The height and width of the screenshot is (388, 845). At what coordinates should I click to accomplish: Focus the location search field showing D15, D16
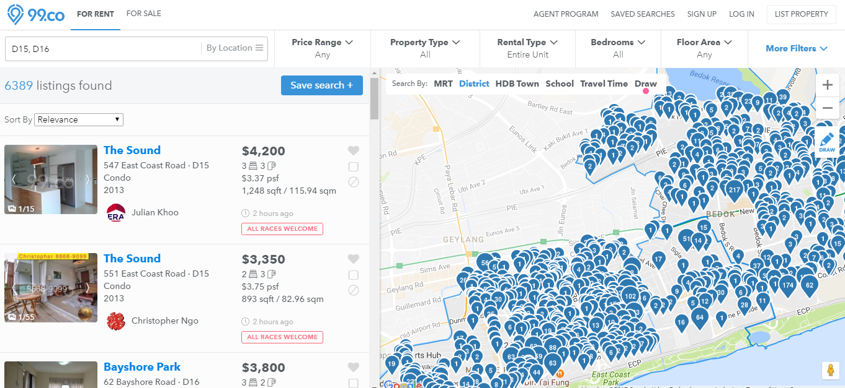coord(103,48)
